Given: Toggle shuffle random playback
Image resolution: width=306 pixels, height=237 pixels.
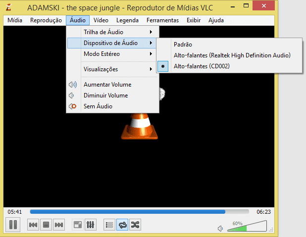Looking at the screenshot, I should coord(135,225).
